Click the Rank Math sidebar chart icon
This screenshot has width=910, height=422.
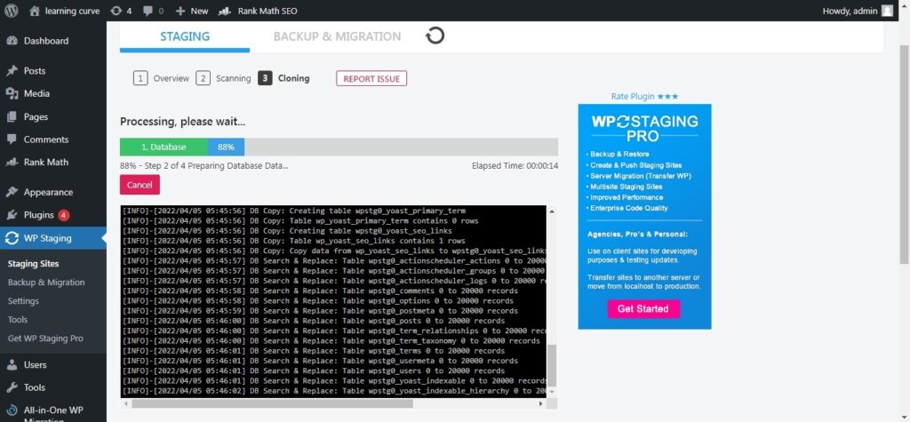point(12,162)
